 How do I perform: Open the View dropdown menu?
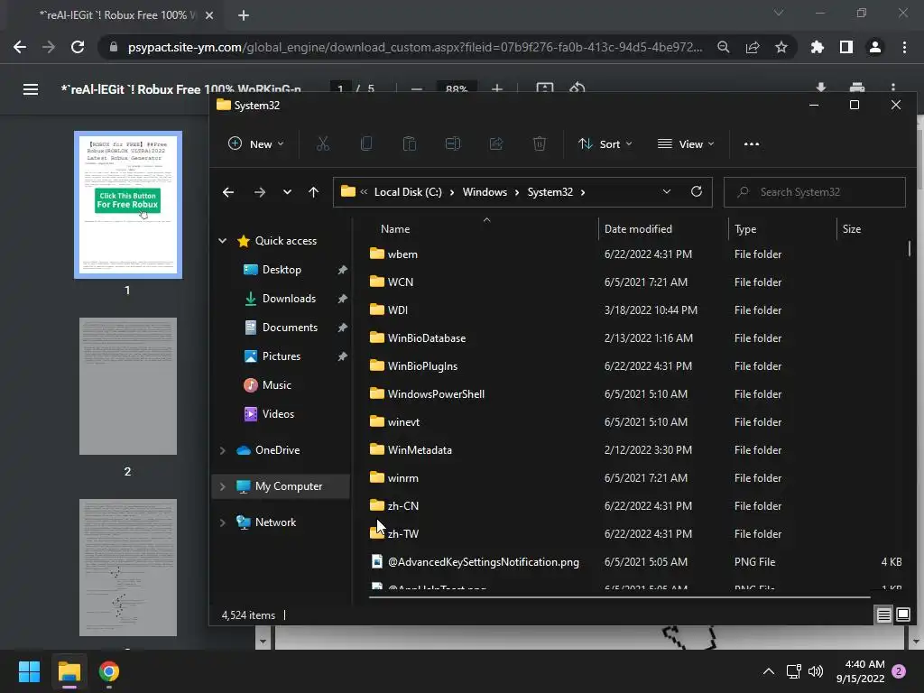coord(686,143)
